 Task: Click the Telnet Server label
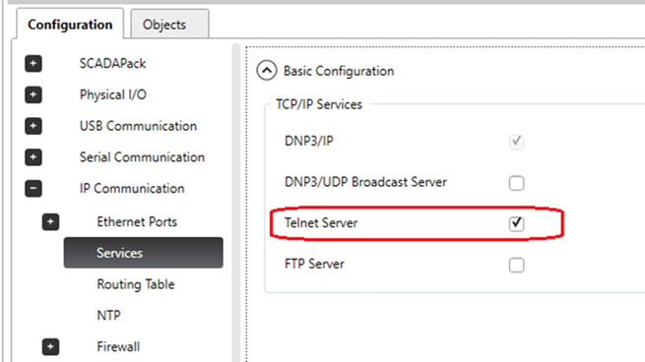coord(321,223)
